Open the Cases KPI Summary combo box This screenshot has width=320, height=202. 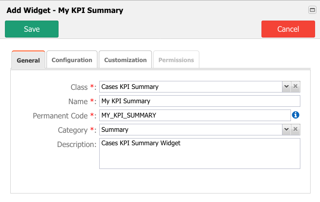coord(191,87)
